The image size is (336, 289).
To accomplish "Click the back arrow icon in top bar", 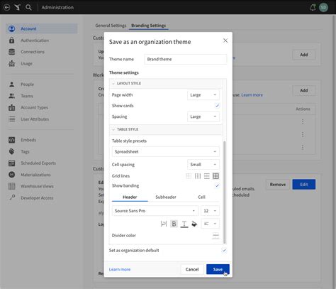I will pyautogui.click(x=6, y=7).
